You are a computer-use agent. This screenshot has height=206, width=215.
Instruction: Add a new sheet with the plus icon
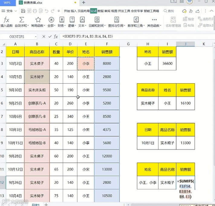coord(46,204)
